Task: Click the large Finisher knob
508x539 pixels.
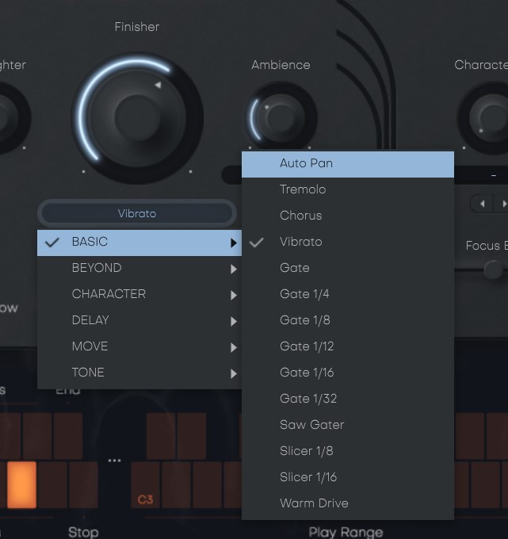Action: tap(137, 118)
